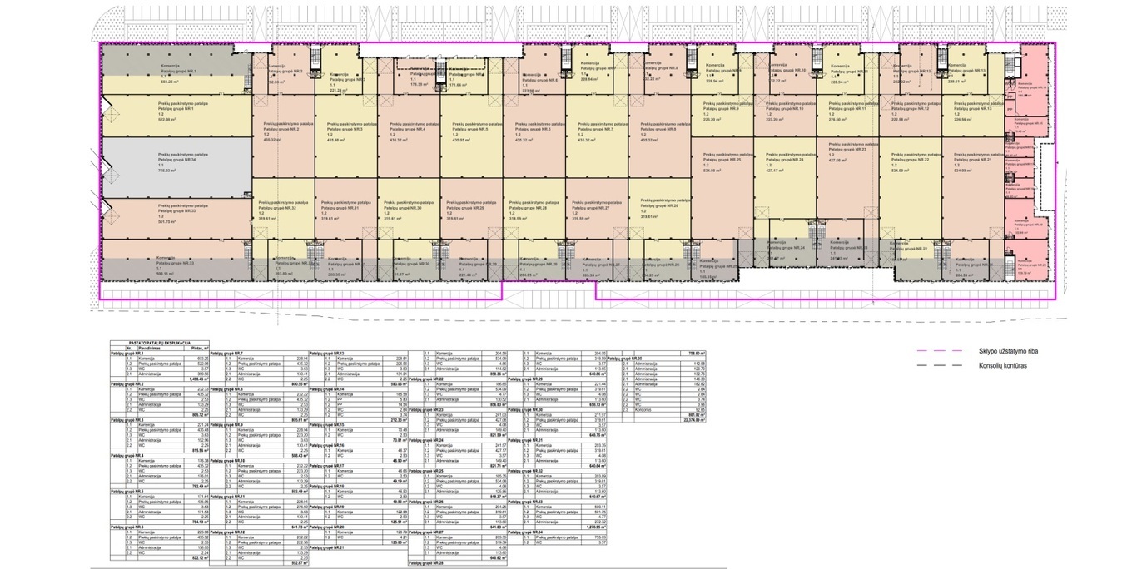This screenshot has width=1137, height=569.
Task: Click the black dashed Konsolių kontūras legend line
Action: click(937, 365)
